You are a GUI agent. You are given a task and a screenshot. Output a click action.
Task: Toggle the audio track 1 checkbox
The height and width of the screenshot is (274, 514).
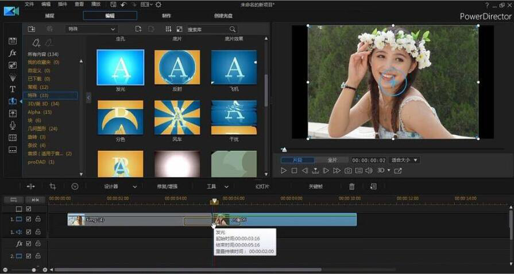click(x=29, y=232)
